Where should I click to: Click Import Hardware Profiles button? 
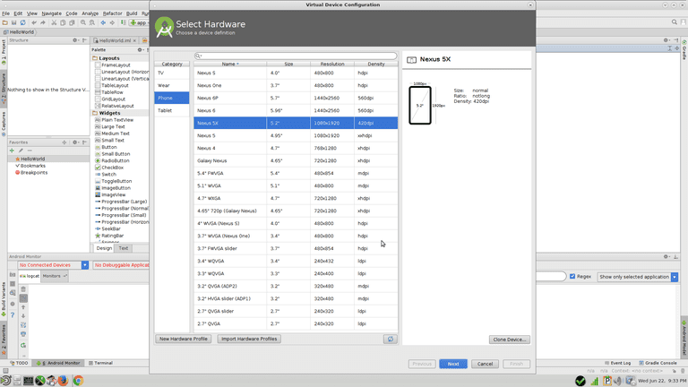(249, 339)
